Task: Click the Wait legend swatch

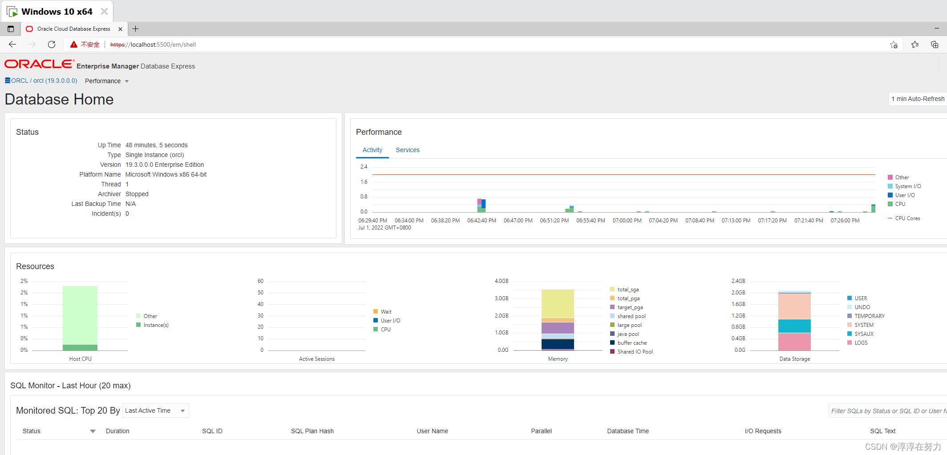Action: coord(376,312)
